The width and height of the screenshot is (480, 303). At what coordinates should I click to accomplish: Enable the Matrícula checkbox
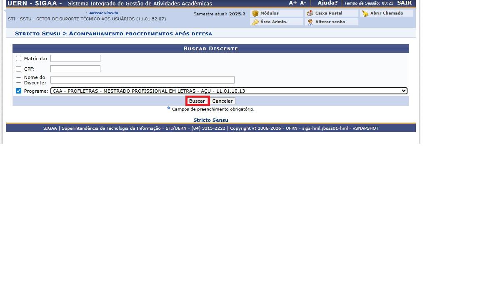click(x=18, y=59)
